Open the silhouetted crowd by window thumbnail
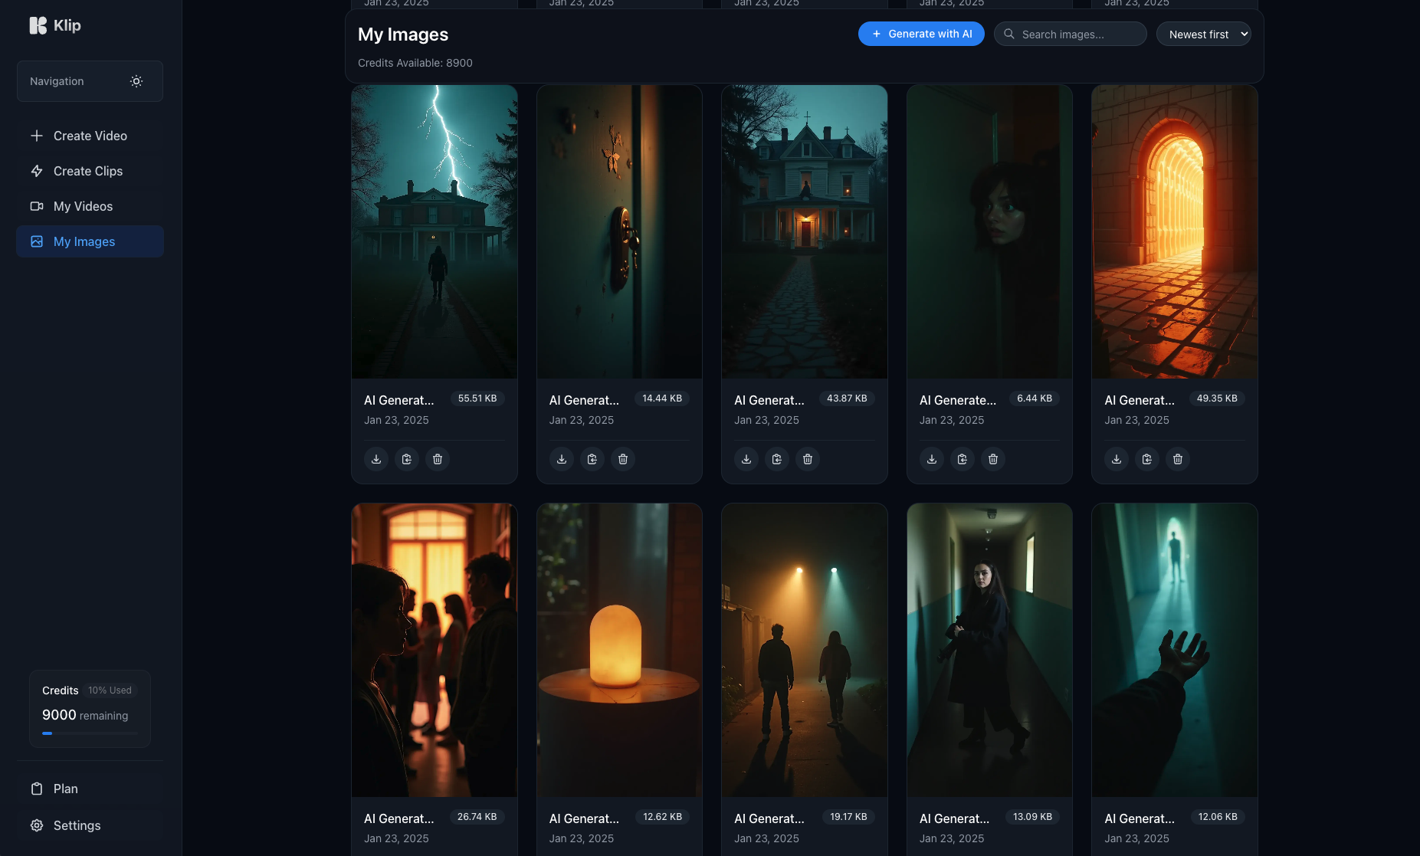Image resolution: width=1420 pixels, height=856 pixels. tap(435, 650)
